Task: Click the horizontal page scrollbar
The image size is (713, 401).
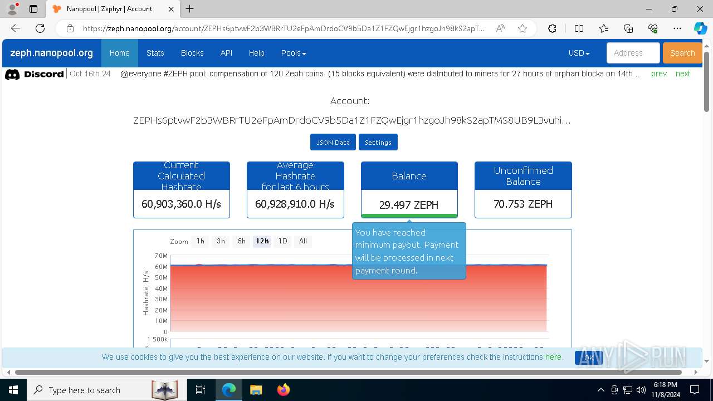Action: [348, 372]
